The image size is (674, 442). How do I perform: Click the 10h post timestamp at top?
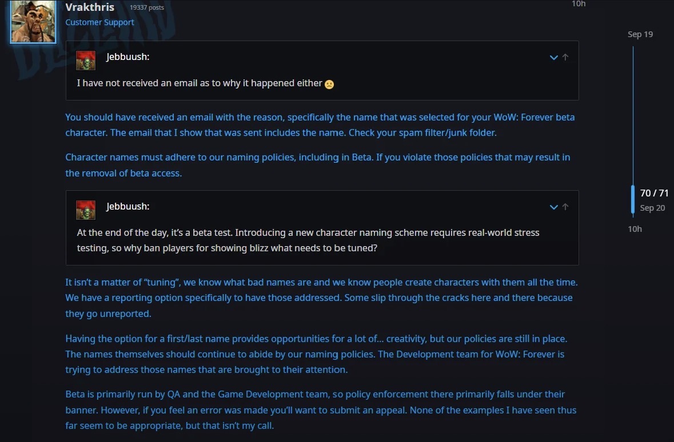pos(579,4)
